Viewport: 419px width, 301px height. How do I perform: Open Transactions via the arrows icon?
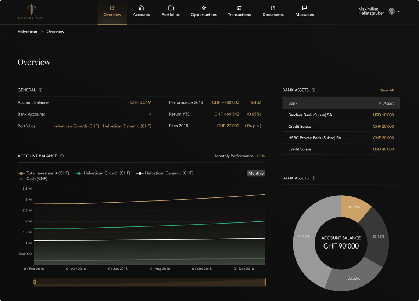coord(239,7)
